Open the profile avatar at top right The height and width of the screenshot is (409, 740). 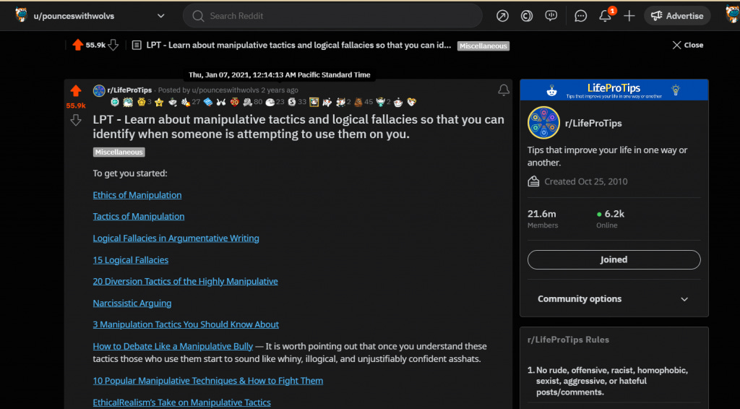(732, 14)
